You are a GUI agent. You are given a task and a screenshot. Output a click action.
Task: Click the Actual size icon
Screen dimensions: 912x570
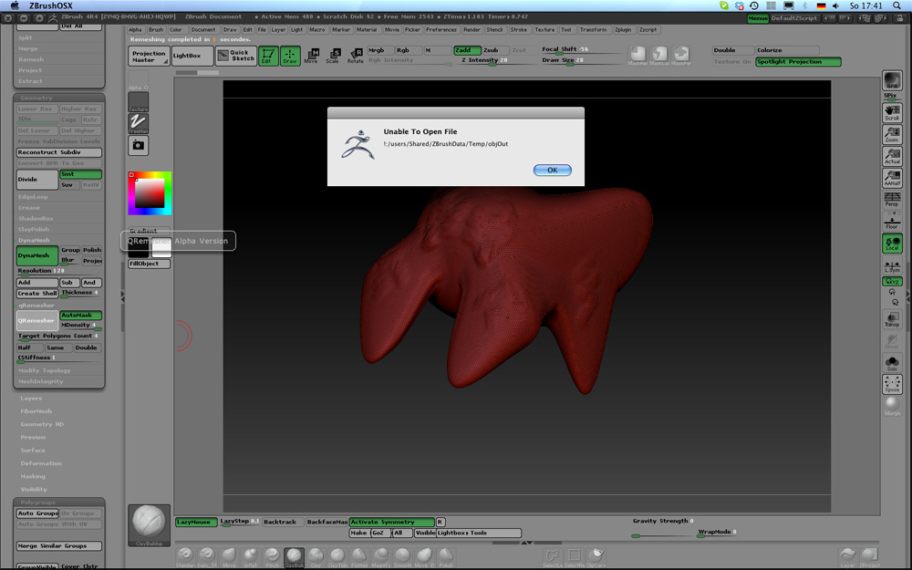[892, 156]
